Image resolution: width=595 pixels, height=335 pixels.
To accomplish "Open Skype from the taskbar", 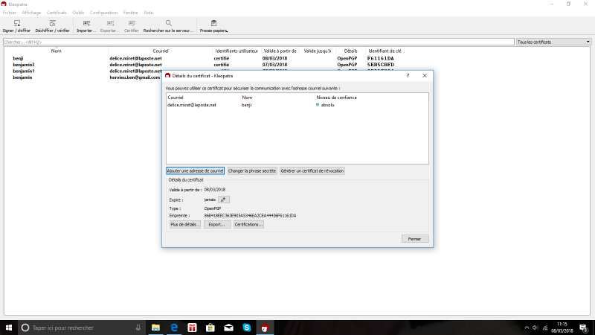I will (246, 328).
